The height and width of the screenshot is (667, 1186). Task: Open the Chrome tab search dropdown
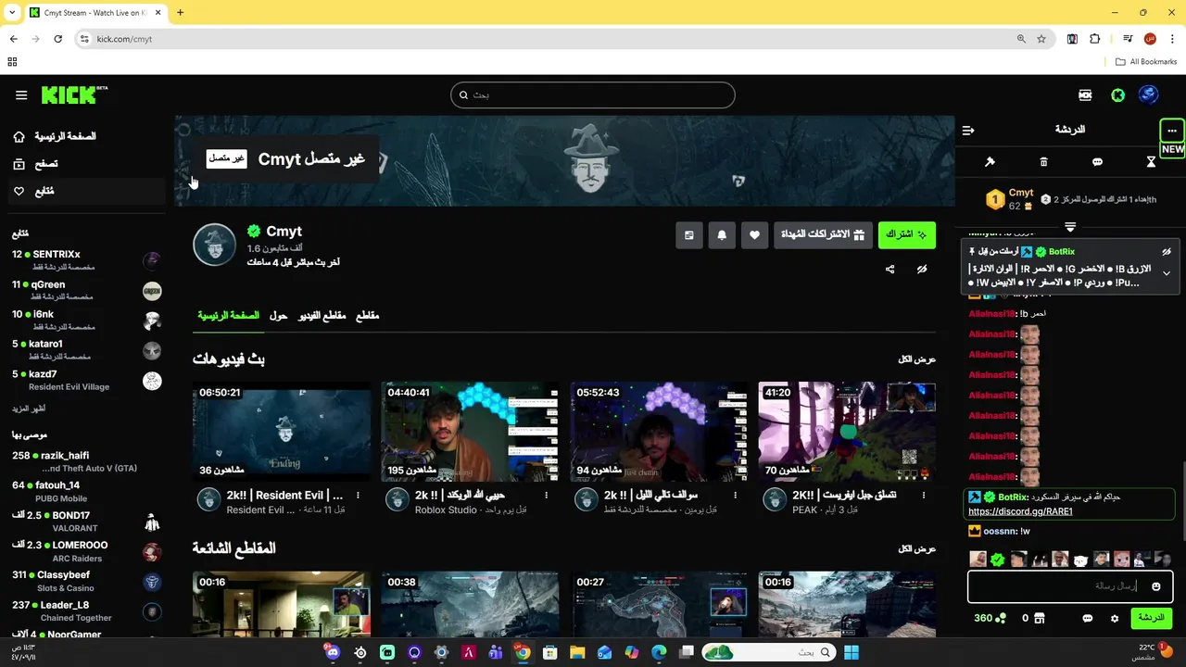coord(13,12)
